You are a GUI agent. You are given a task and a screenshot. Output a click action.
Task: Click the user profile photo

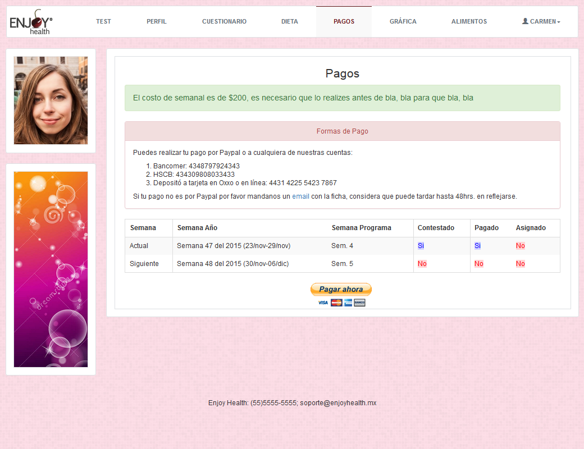pos(51,100)
